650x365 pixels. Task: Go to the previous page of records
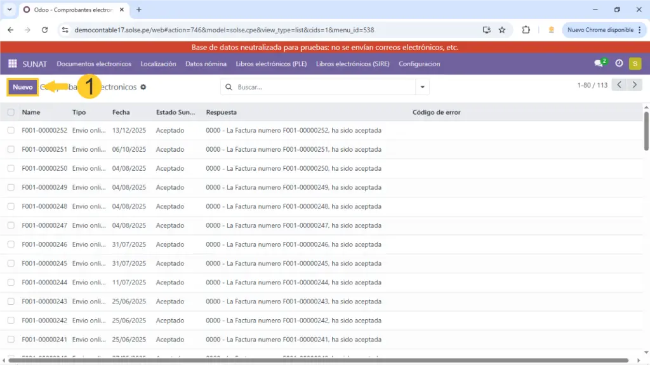click(619, 85)
